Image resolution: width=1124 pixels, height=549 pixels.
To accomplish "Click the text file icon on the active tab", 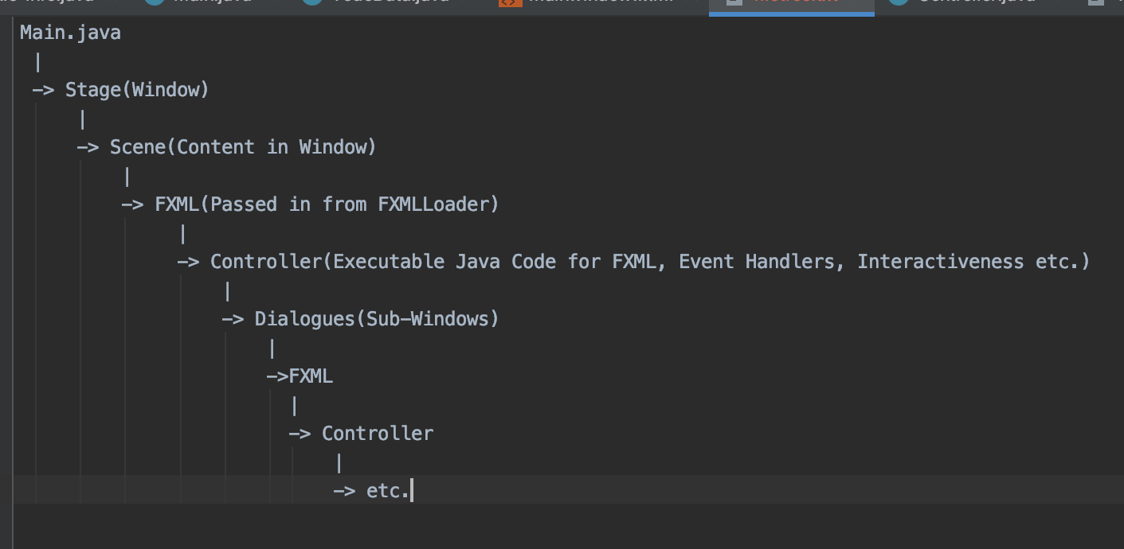I will pos(734,2).
